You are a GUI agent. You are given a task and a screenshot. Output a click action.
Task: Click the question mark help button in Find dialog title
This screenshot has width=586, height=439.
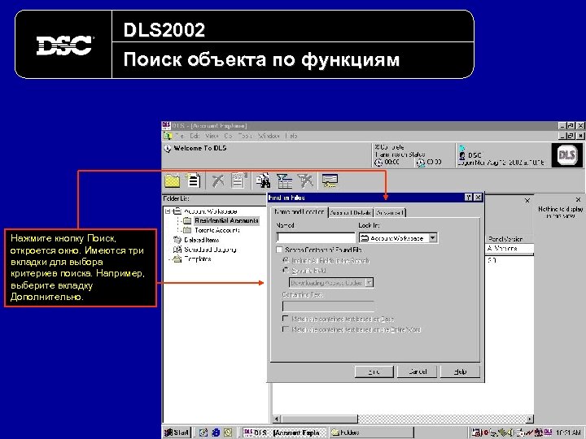[468, 198]
